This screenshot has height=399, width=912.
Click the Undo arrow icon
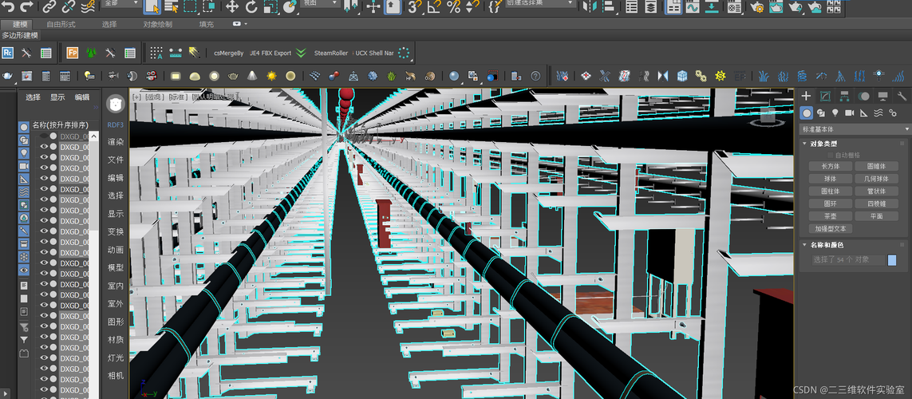click(x=9, y=6)
